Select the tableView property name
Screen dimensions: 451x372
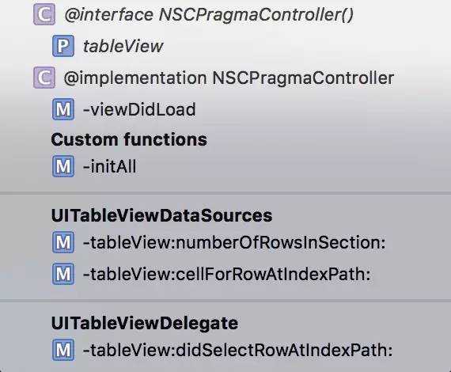pos(123,46)
